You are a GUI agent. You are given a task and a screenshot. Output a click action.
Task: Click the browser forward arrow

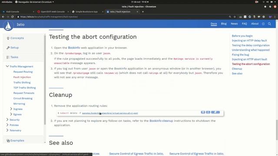pos(8,16)
